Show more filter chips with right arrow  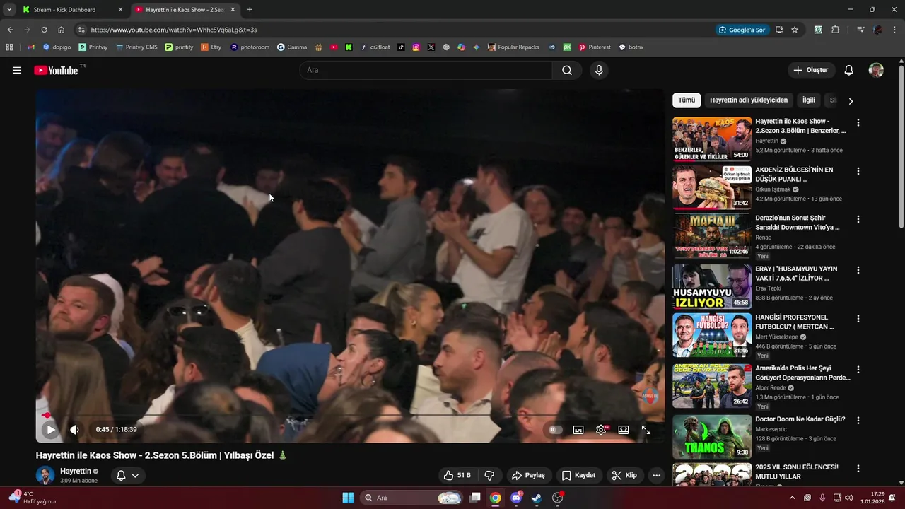tap(851, 101)
